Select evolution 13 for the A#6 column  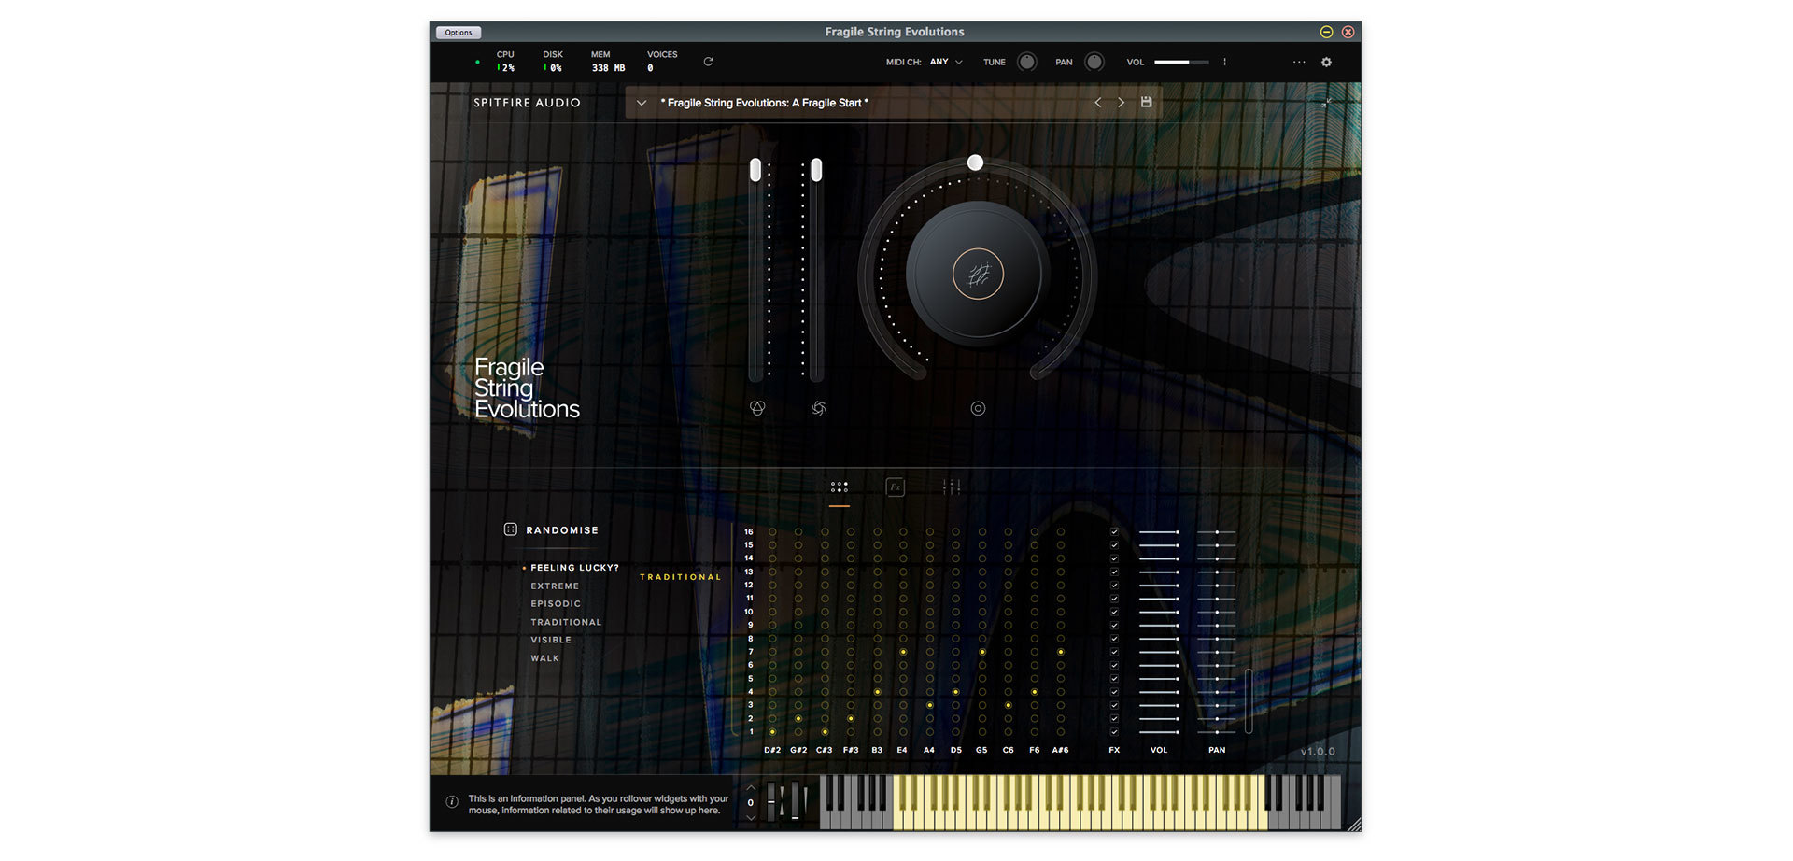pyautogui.click(x=1060, y=572)
